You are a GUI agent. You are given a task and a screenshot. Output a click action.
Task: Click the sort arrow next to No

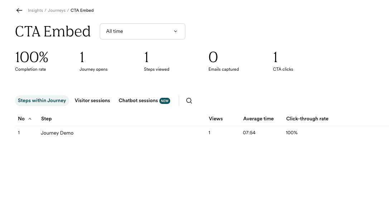coord(30,119)
